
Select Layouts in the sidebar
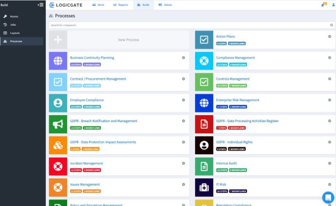click(x=15, y=33)
